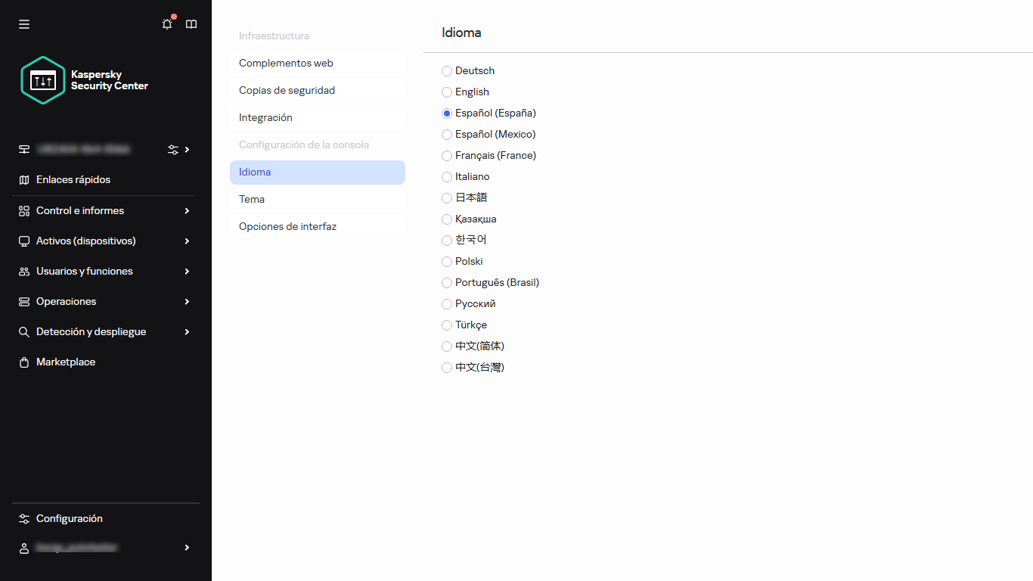Go to Complementos web section
The height and width of the screenshot is (581, 1033).
click(318, 64)
